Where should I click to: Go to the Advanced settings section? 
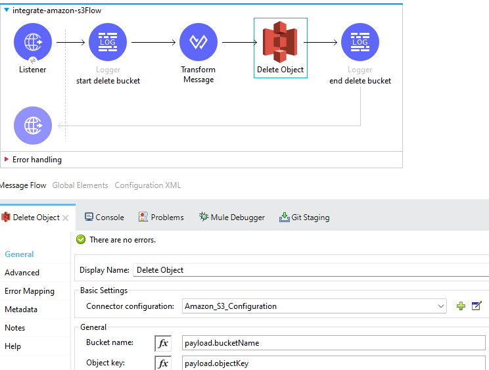tap(22, 273)
